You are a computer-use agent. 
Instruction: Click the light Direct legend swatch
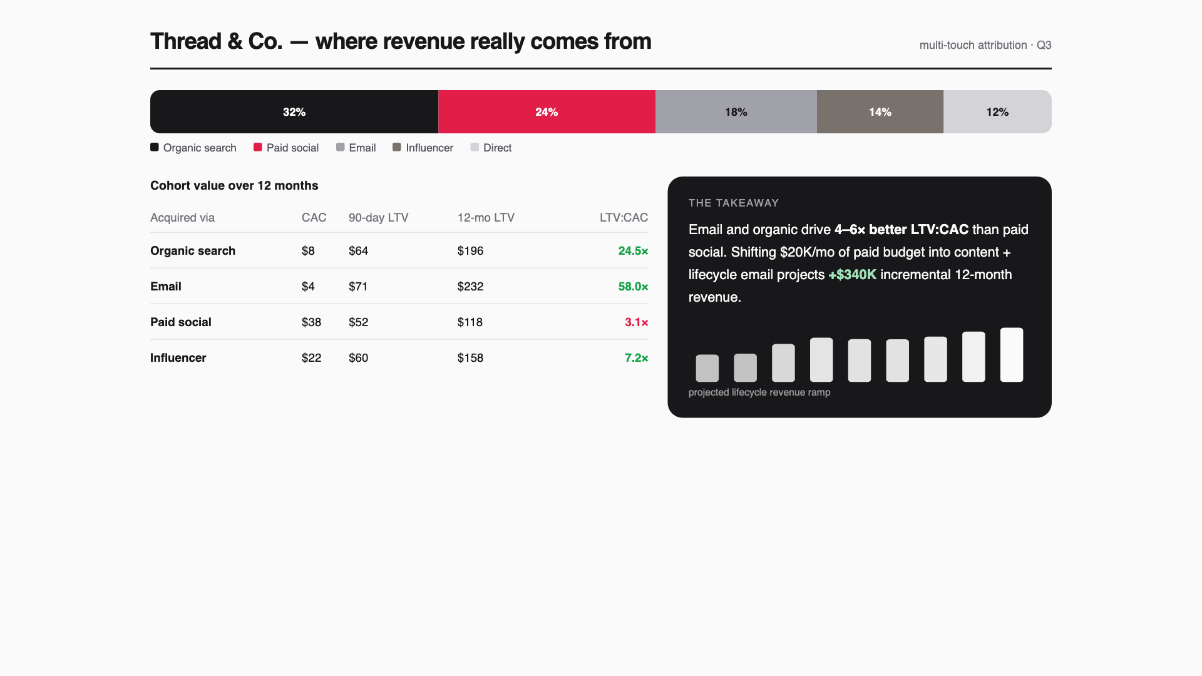[x=474, y=147]
